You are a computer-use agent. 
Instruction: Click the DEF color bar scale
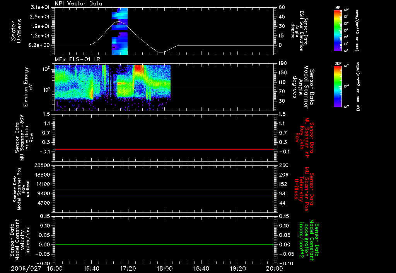pyautogui.click(x=338, y=86)
